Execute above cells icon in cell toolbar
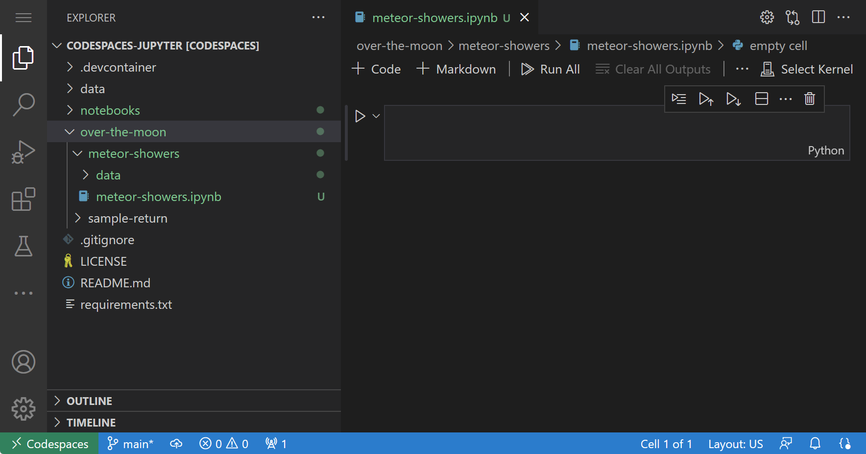 [706, 99]
